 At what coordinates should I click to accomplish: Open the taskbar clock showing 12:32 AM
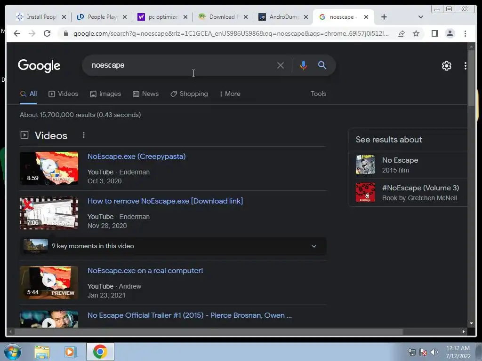point(458,352)
